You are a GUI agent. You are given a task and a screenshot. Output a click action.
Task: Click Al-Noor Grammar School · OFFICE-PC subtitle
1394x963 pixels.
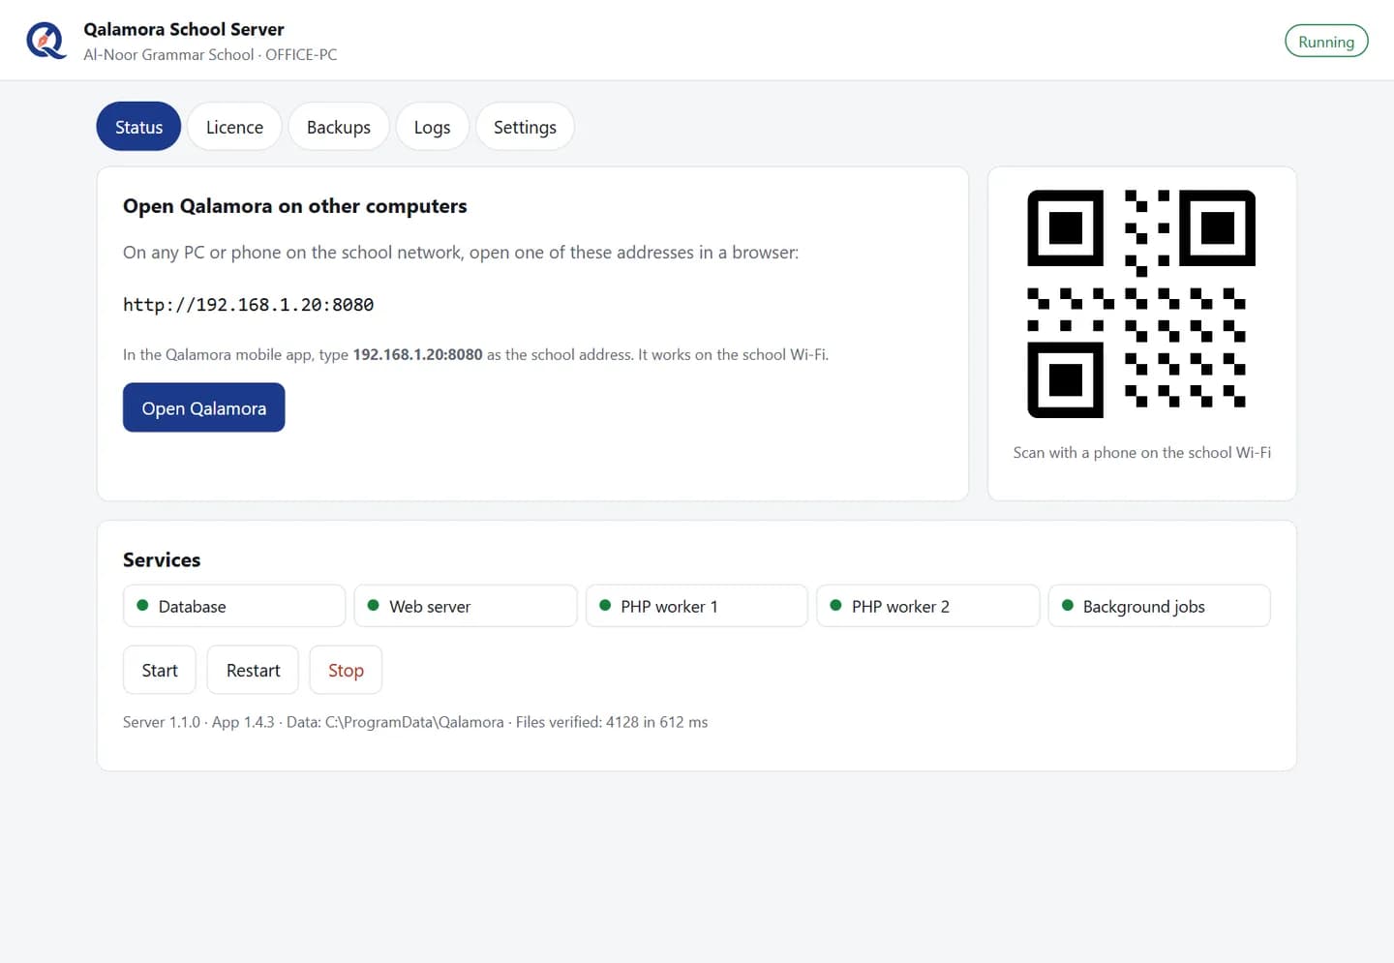coord(210,55)
